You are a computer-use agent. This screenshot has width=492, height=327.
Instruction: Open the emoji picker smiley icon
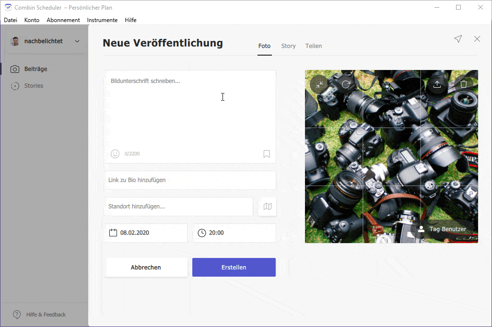click(x=115, y=154)
